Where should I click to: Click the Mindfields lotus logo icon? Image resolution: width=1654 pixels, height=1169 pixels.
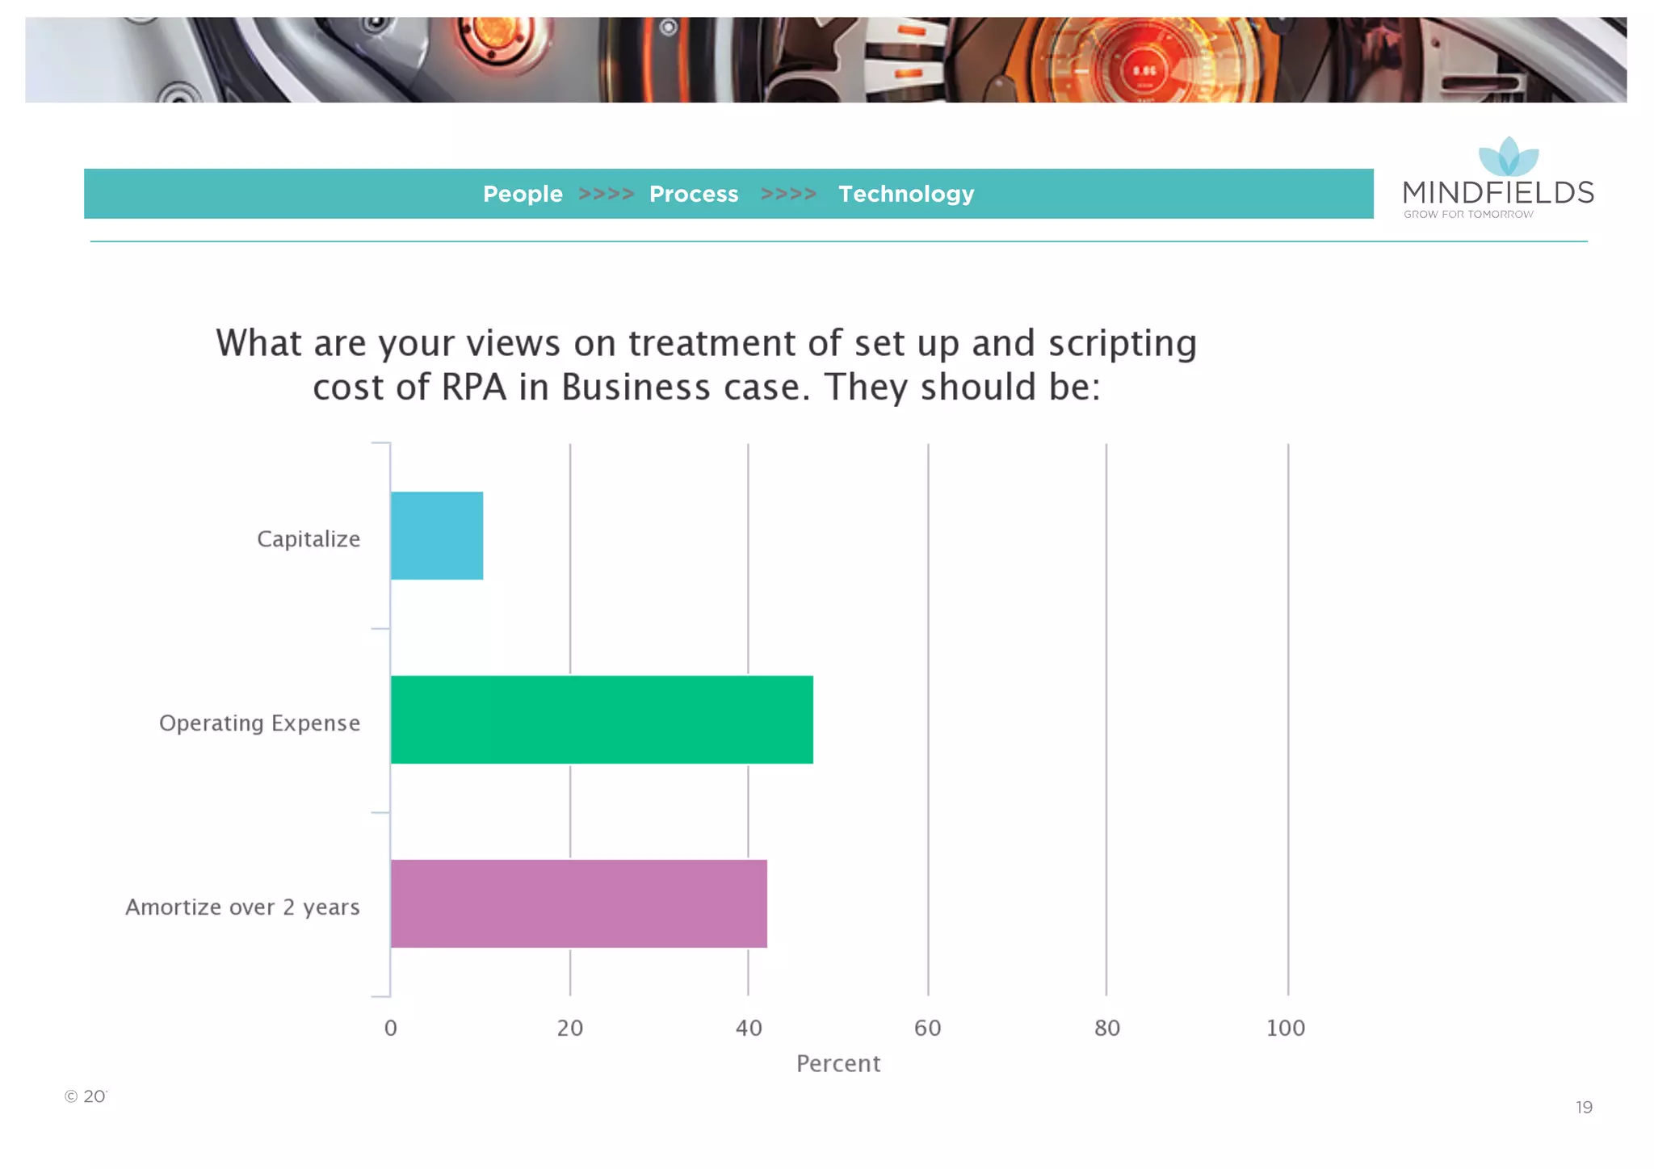(x=1508, y=157)
